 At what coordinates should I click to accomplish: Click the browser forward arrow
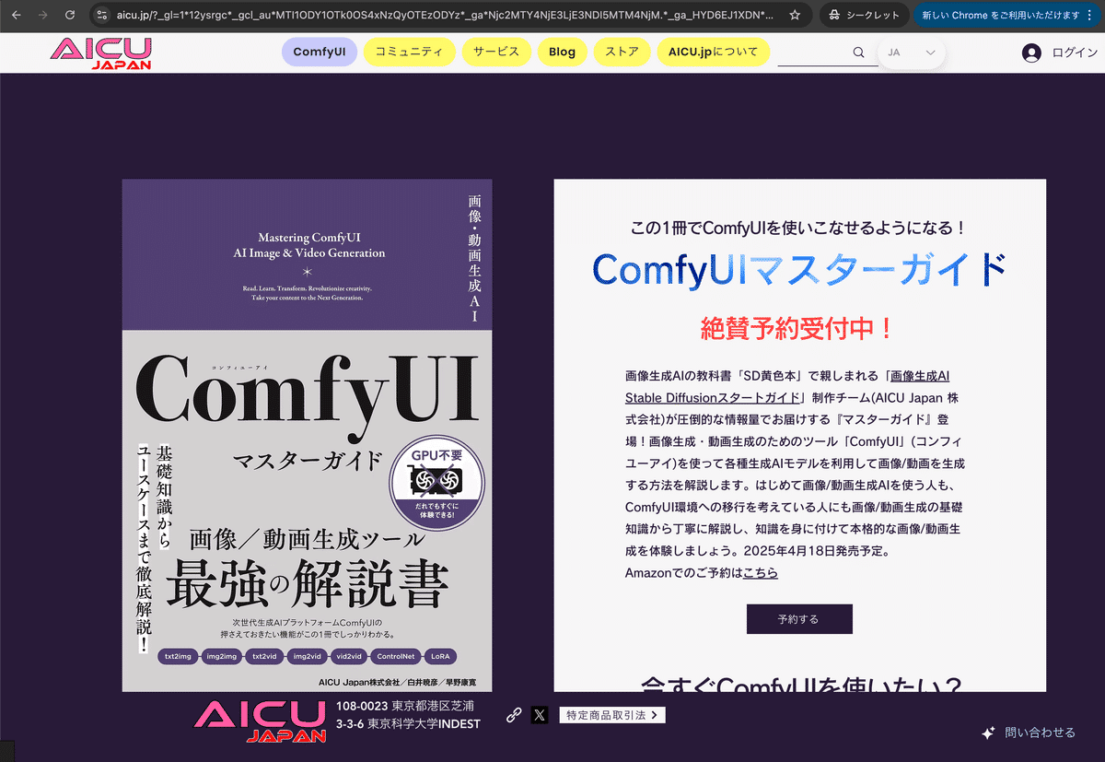42,15
